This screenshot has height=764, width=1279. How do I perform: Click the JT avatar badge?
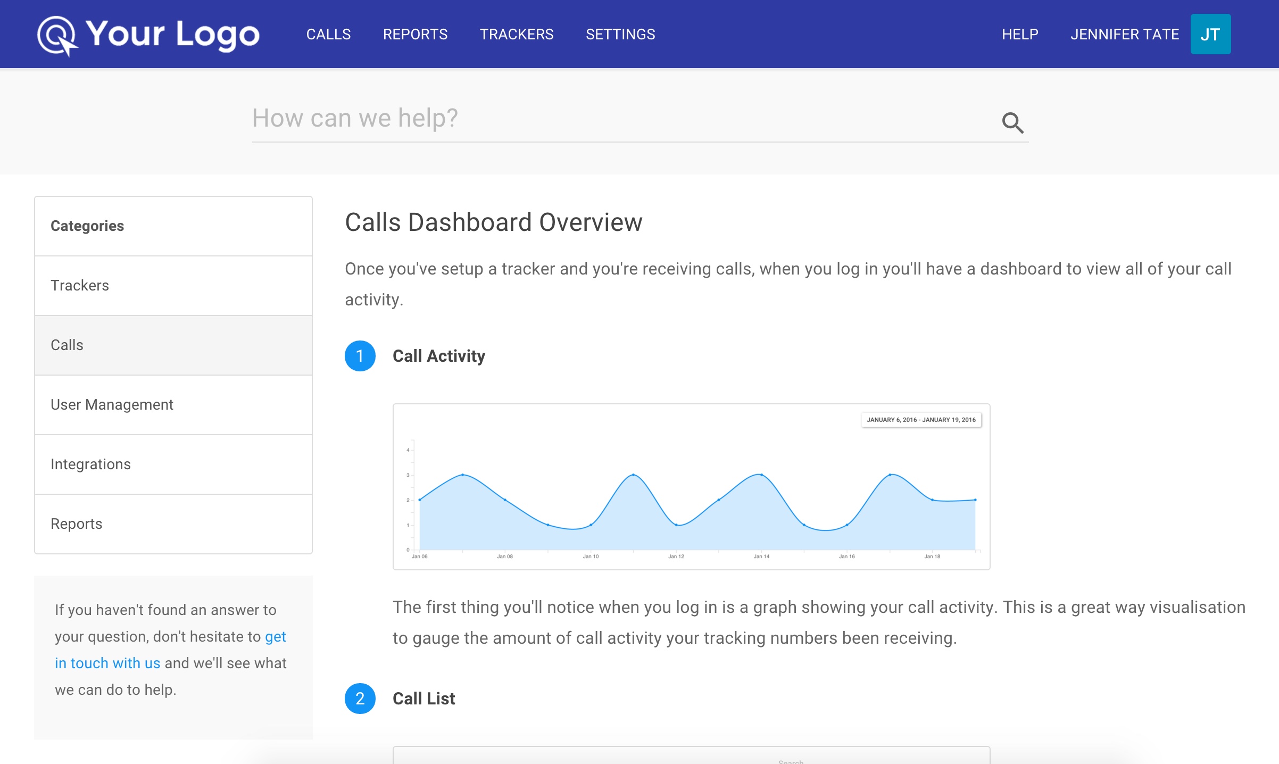pos(1210,35)
